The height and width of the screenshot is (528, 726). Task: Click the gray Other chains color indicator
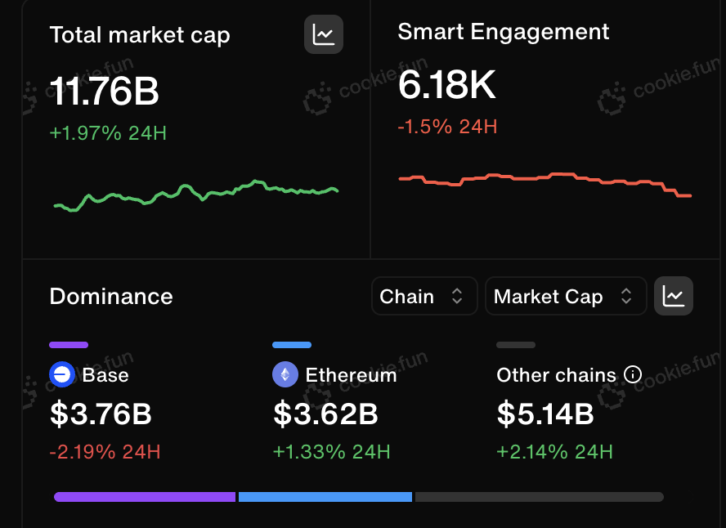(x=516, y=345)
